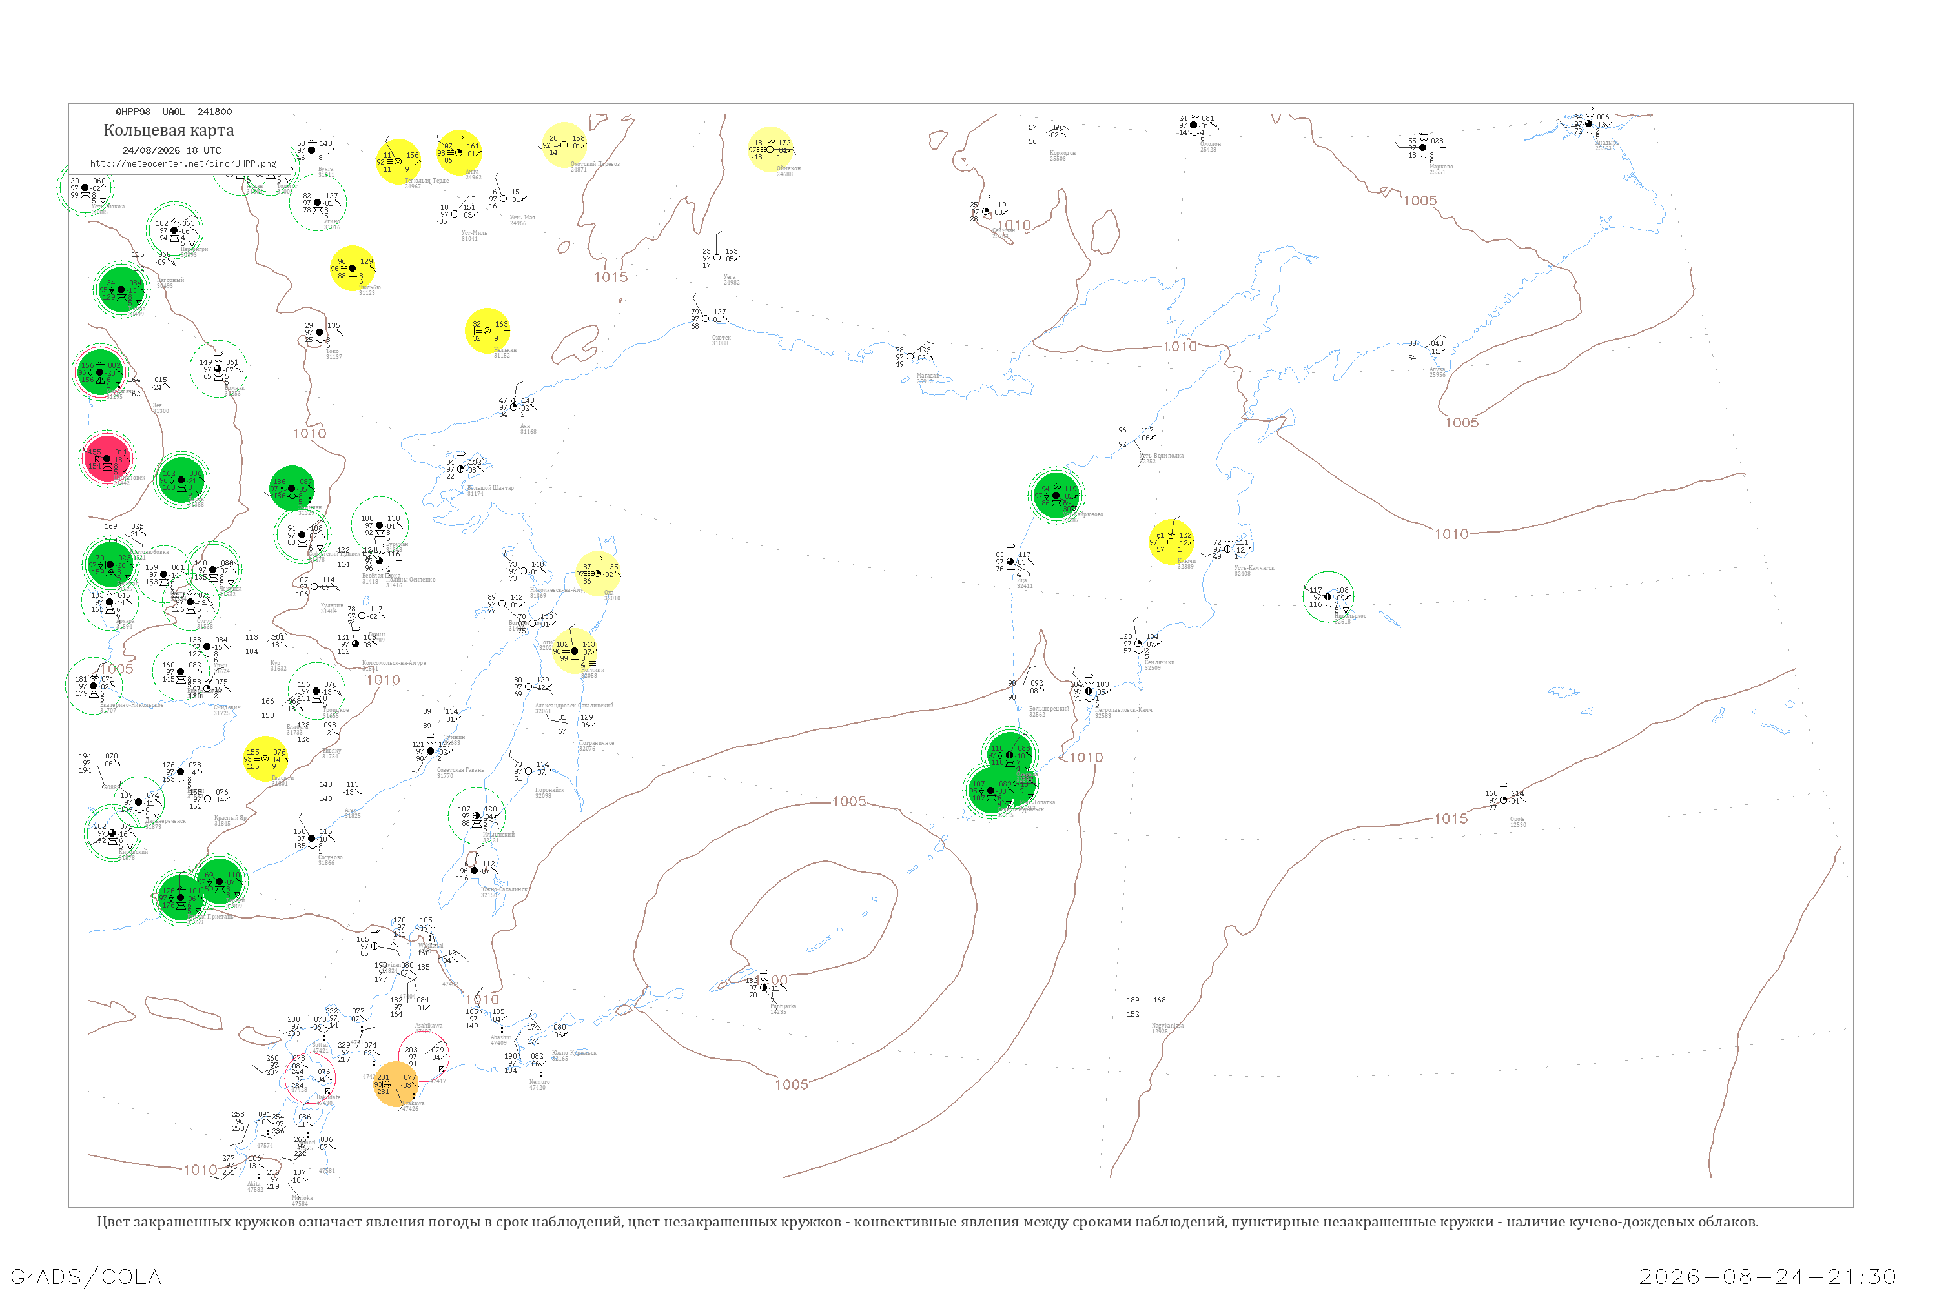Click the header code 'QHPP98 UAOL 241800'
Image resolution: width=1937 pixels, height=1291 pixels.
(174, 112)
